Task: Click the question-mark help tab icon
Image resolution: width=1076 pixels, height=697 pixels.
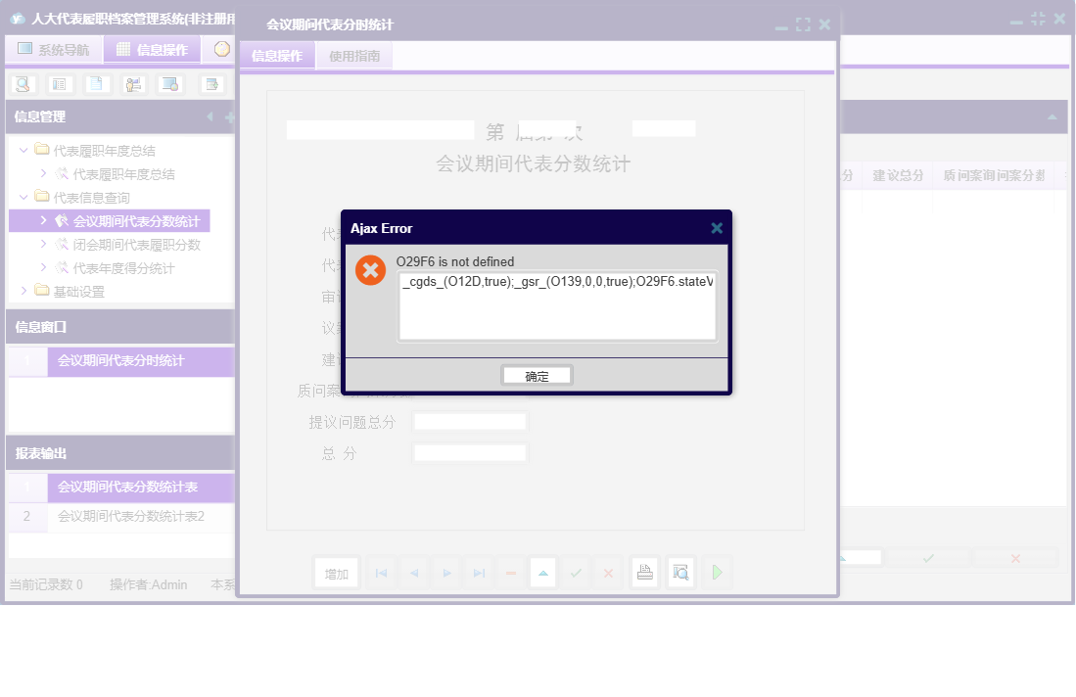Action: click(221, 49)
